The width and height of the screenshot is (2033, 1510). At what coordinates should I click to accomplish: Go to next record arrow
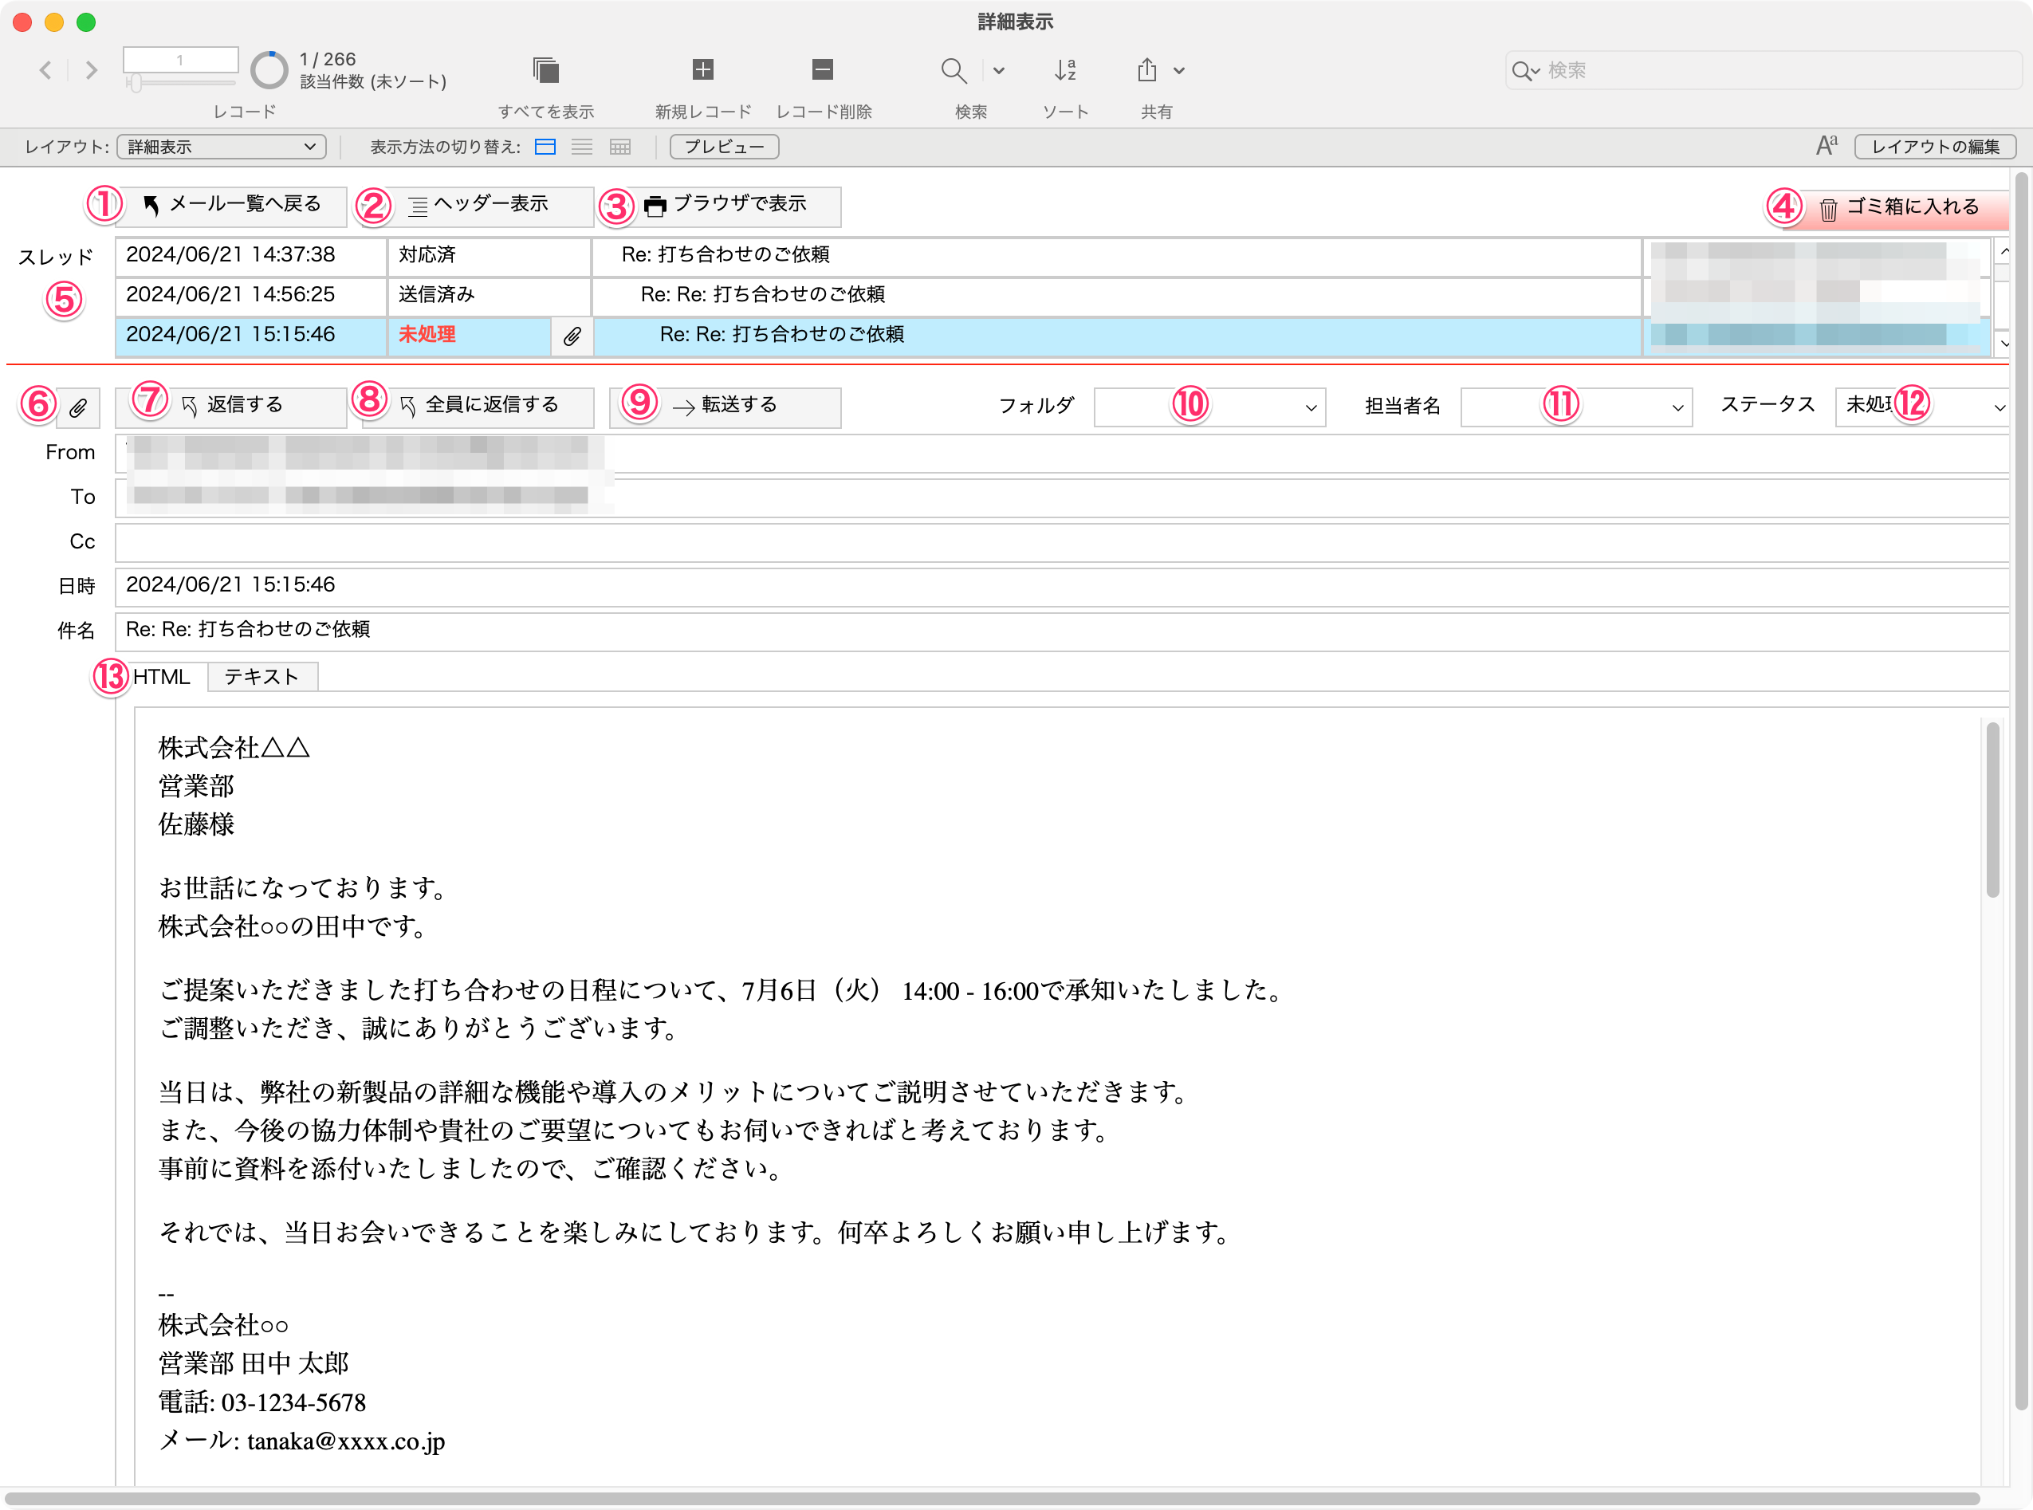[x=91, y=69]
